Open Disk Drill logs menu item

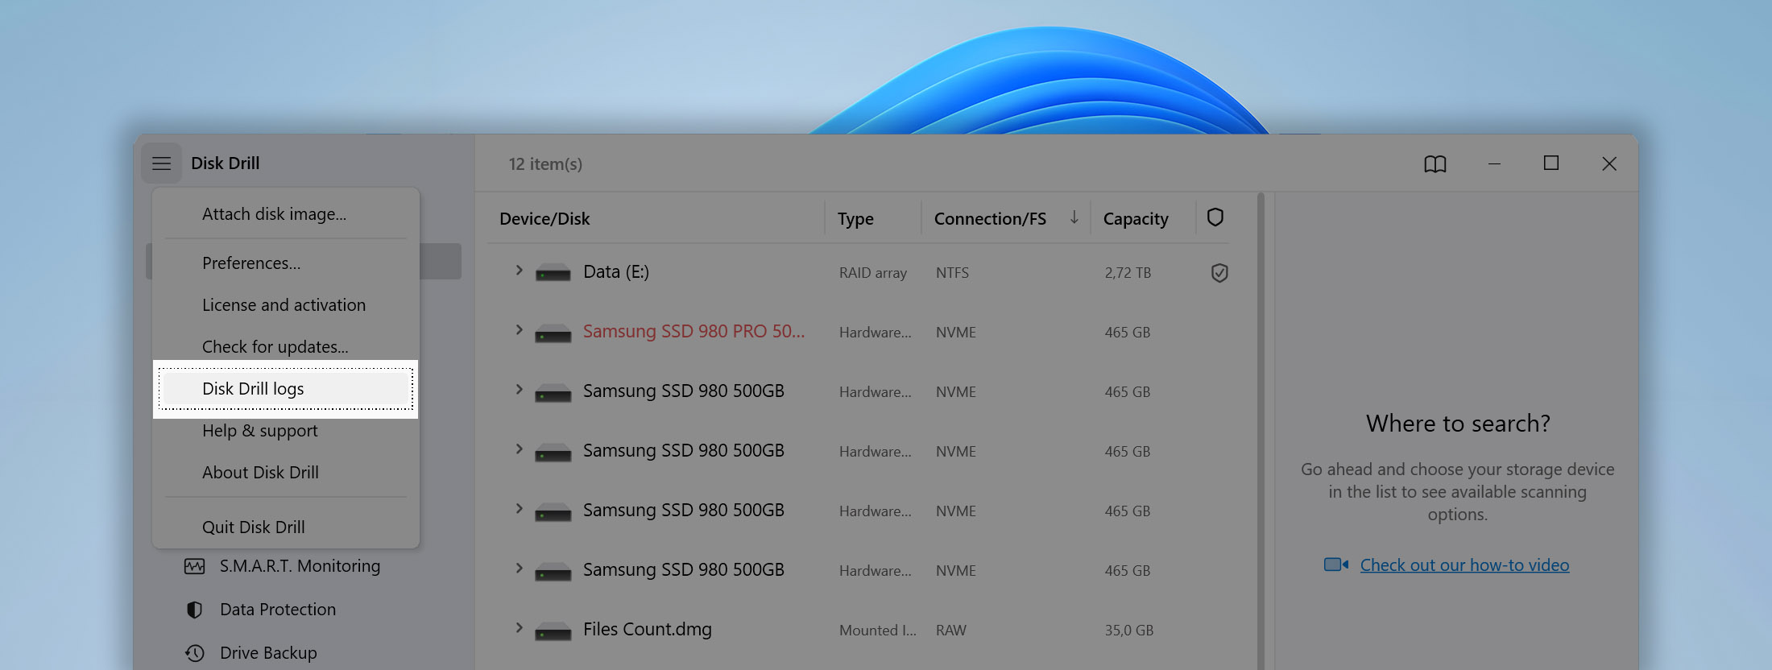tap(286, 389)
